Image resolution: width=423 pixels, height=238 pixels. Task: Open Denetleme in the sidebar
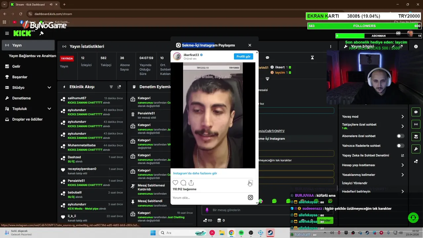click(x=28, y=98)
